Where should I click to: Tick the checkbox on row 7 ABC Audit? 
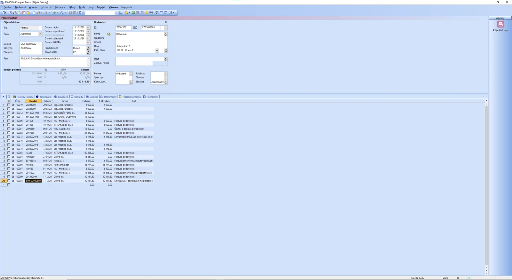point(9,128)
